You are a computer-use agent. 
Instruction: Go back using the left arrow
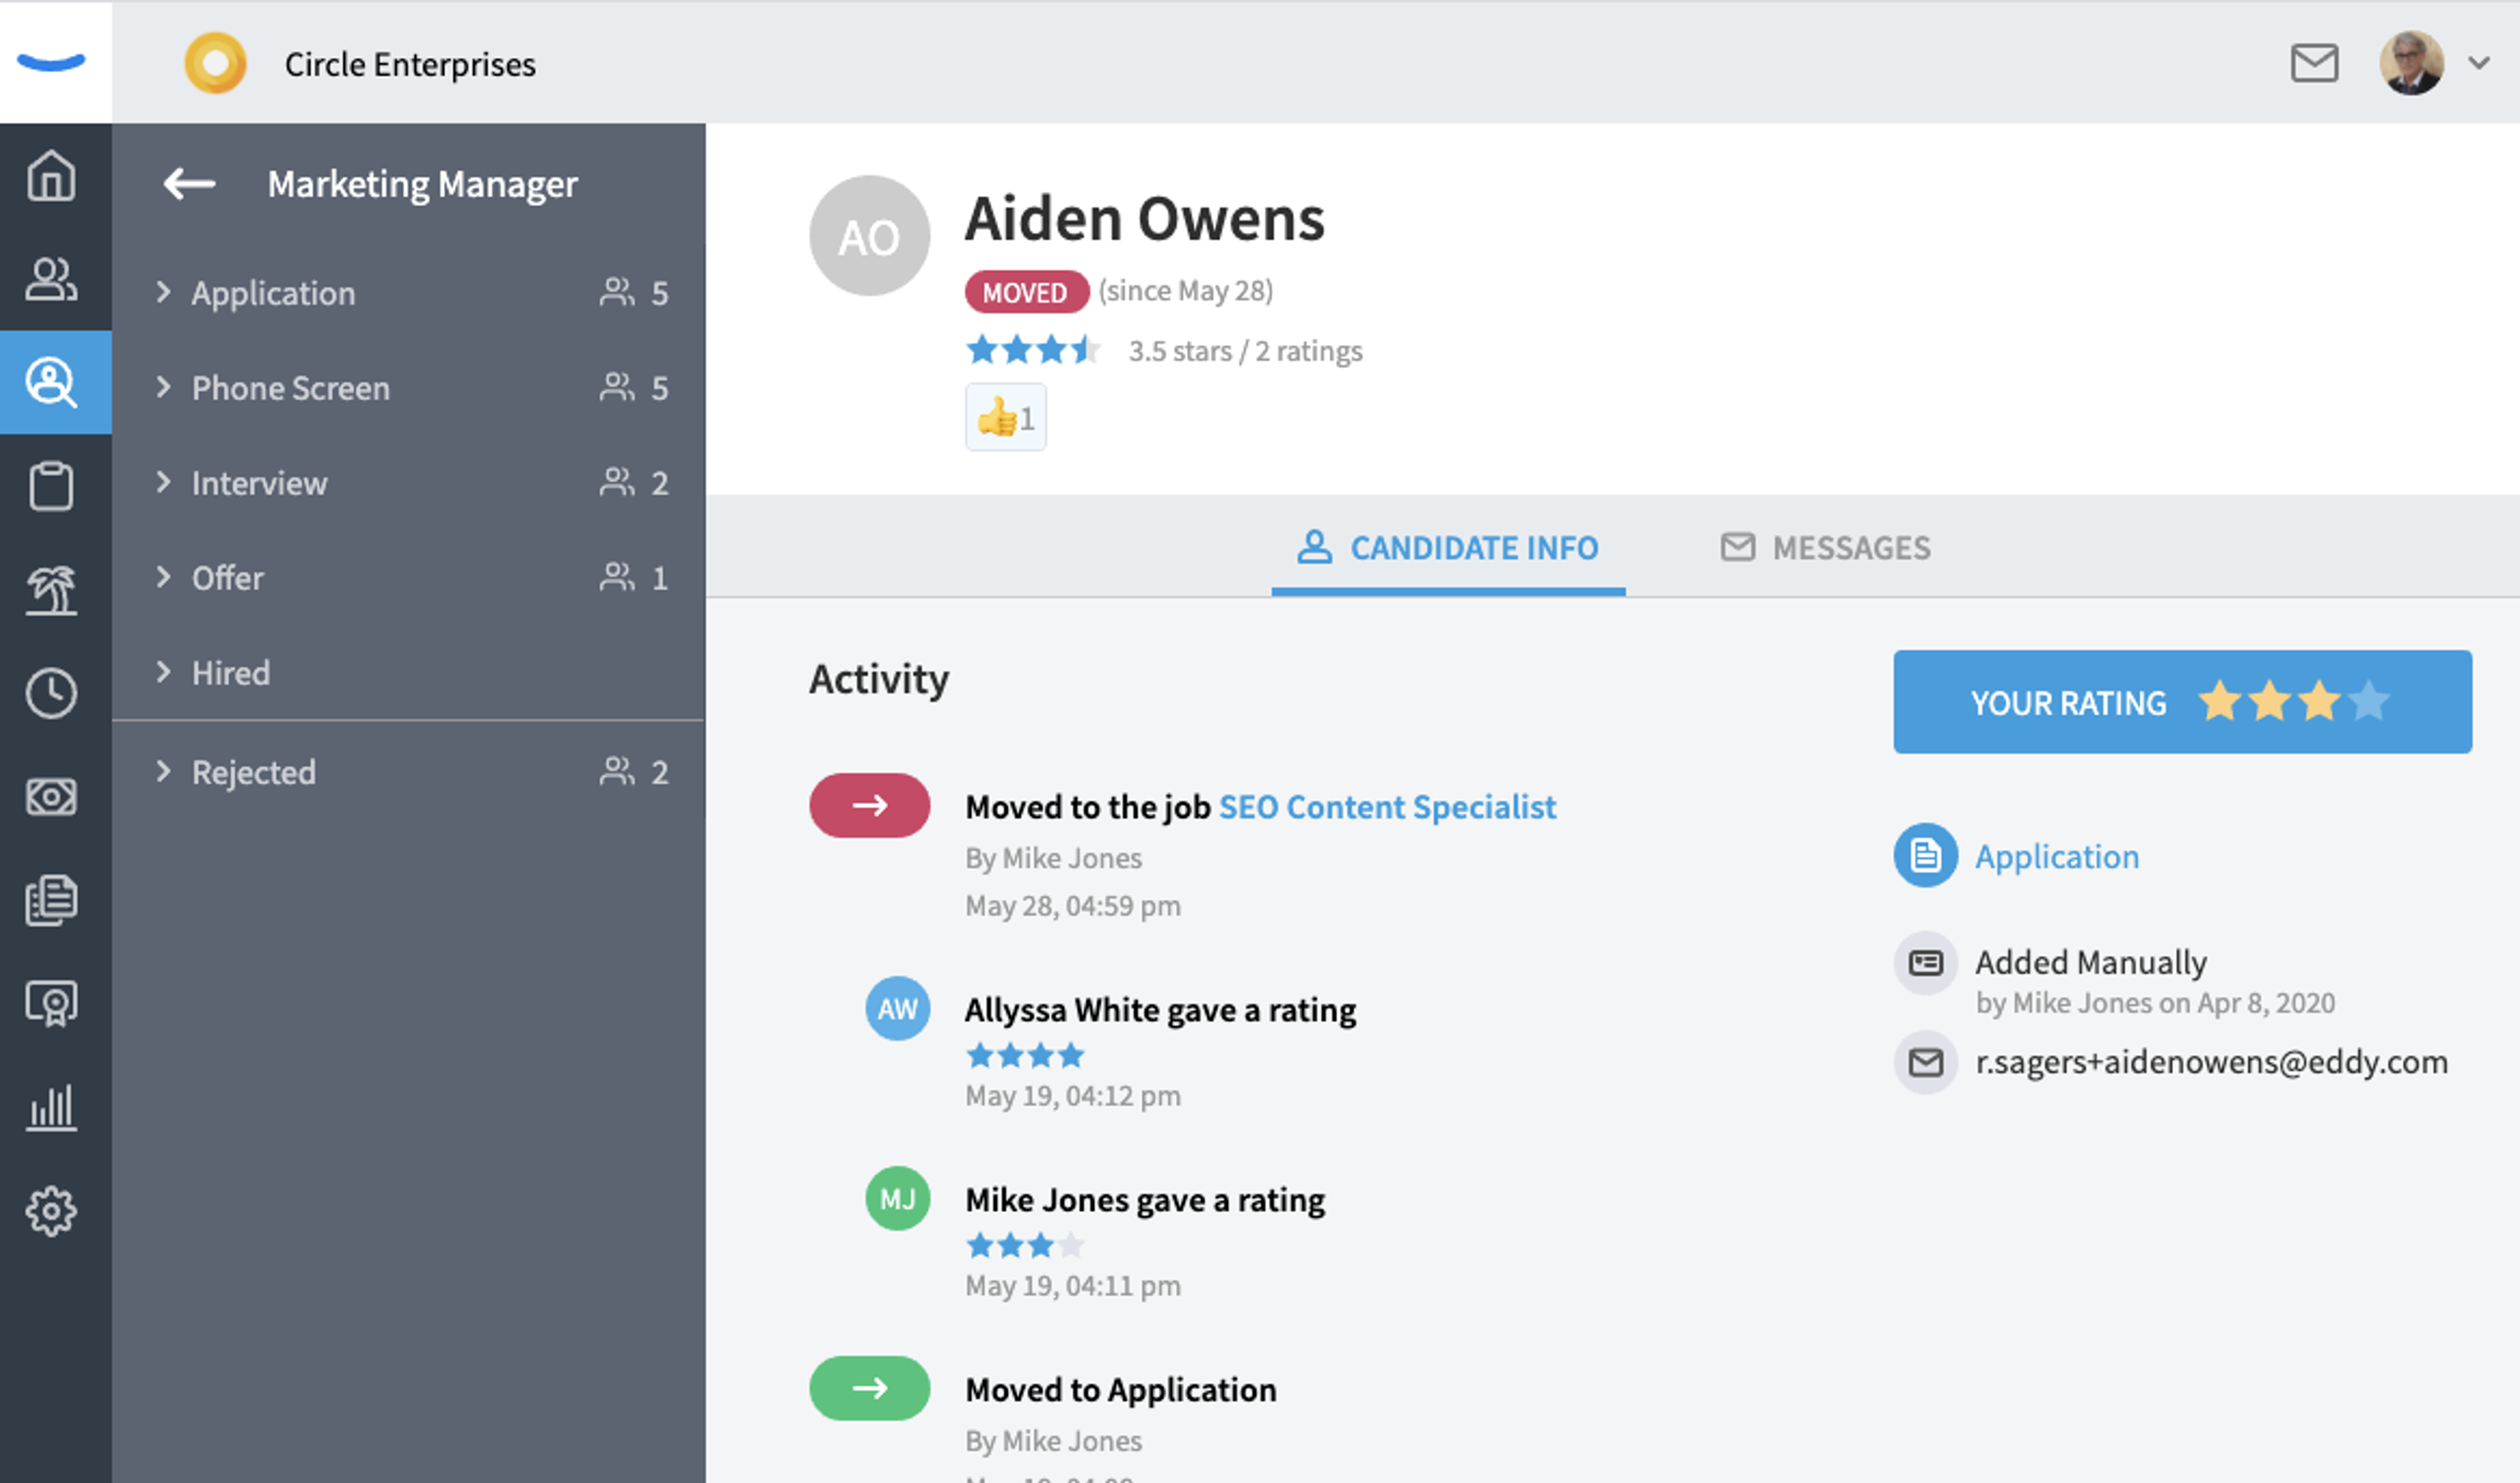click(189, 184)
